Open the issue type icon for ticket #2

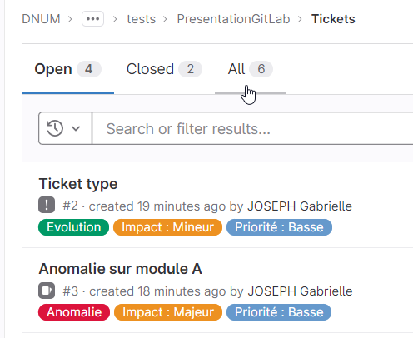(47, 205)
